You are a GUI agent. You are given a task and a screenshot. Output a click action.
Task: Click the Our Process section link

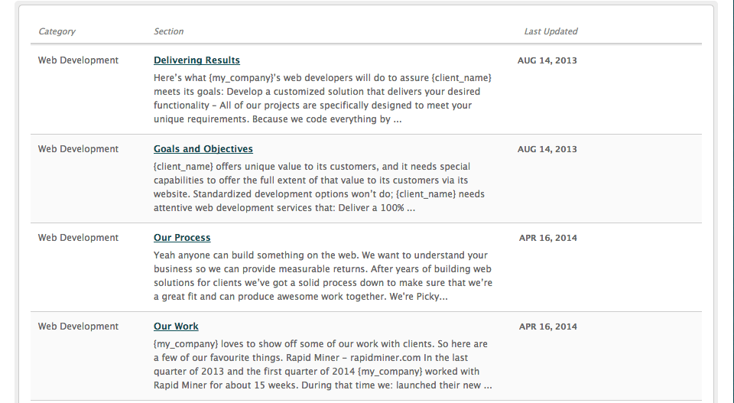[x=182, y=238]
